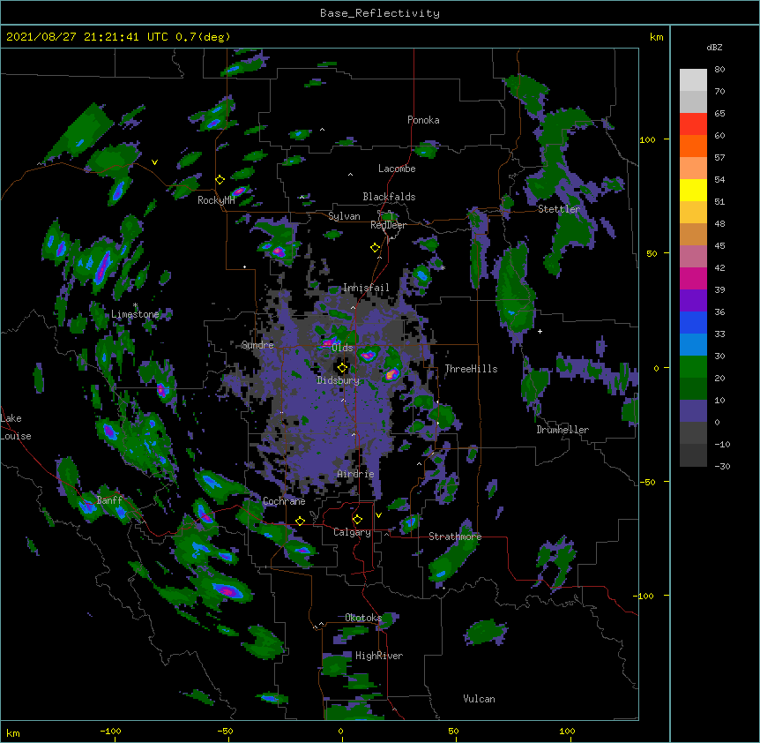Viewport: 760px width, 743px height.
Task: Click the RedDeer city label
Action: 388,225
